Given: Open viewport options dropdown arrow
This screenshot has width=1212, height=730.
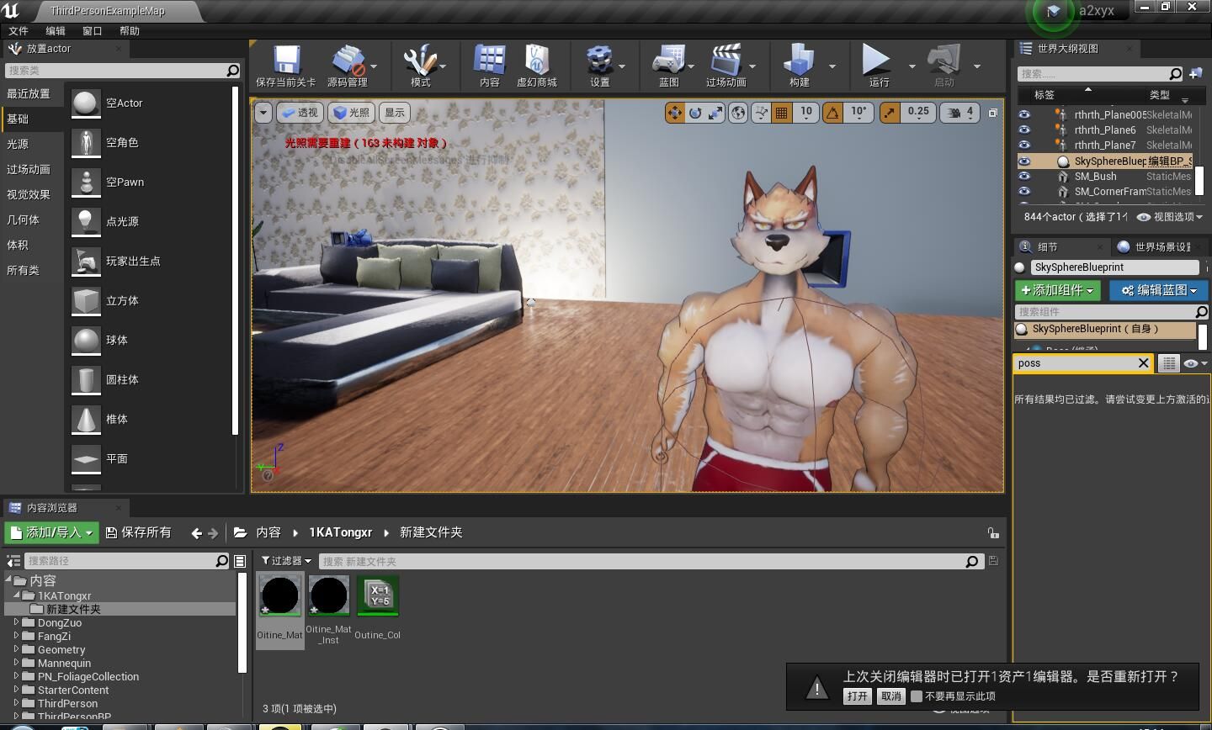Looking at the screenshot, I should 263,113.
